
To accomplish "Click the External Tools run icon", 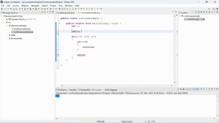I will (36, 9).
